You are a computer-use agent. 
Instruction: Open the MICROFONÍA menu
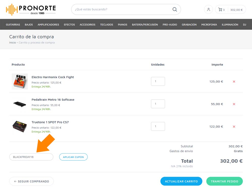[x=209, y=25]
